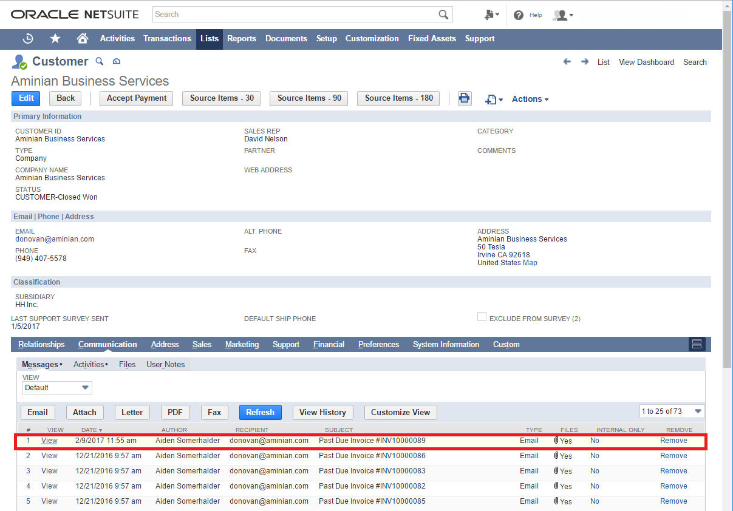Open the 1 to 25 of 73 page selector
The image size is (733, 511).
tap(672, 411)
